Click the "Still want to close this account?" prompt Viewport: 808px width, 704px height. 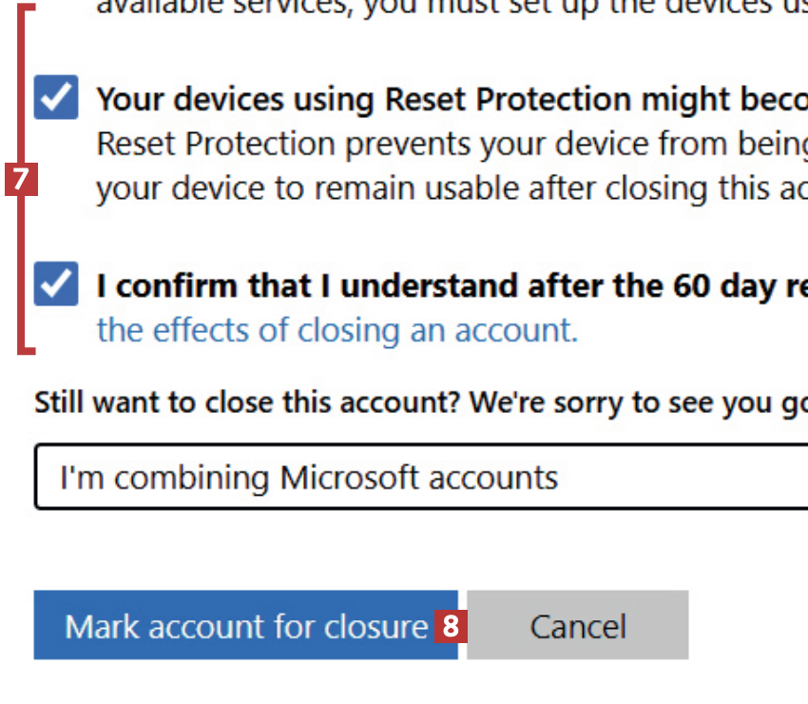tap(247, 402)
